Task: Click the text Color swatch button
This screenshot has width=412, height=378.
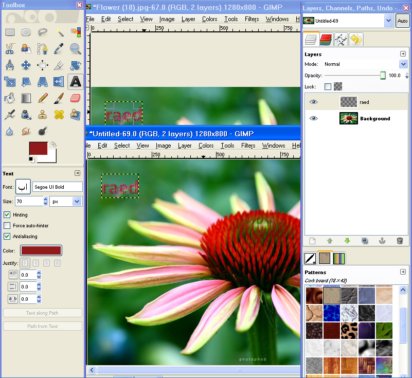Action: (x=41, y=250)
